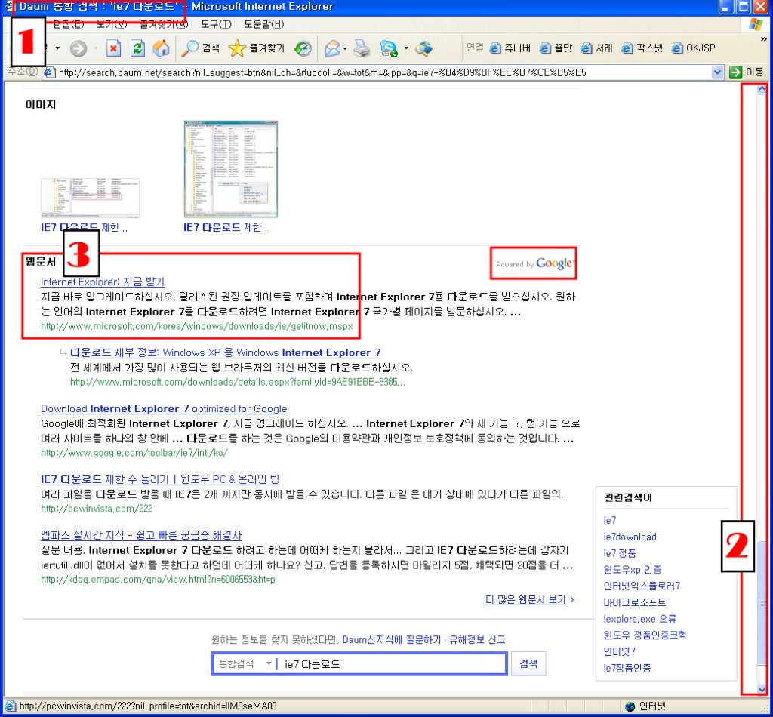Click the vertical scrollbar down arrow
The width and height of the screenshot is (773, 717).
point(762,689)
